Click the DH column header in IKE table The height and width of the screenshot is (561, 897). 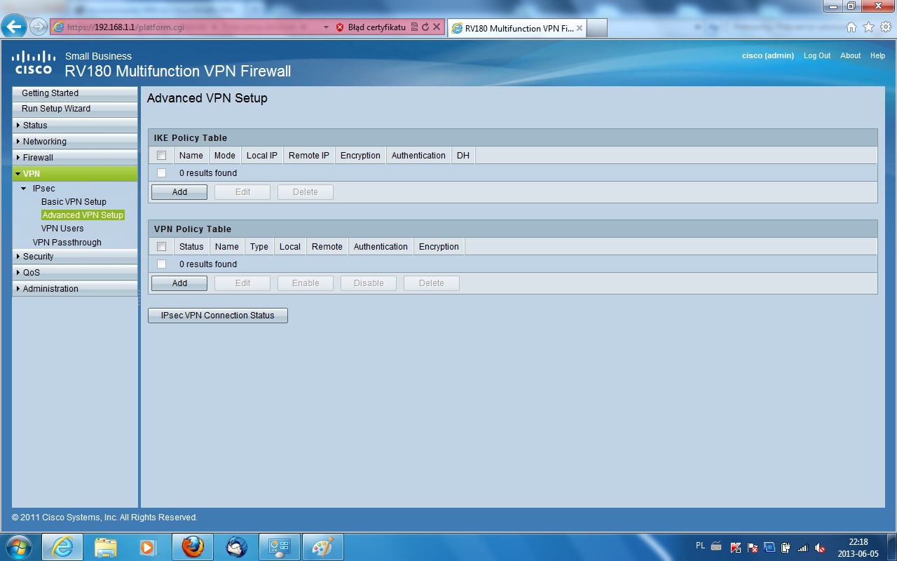click(x=463, y=156)
